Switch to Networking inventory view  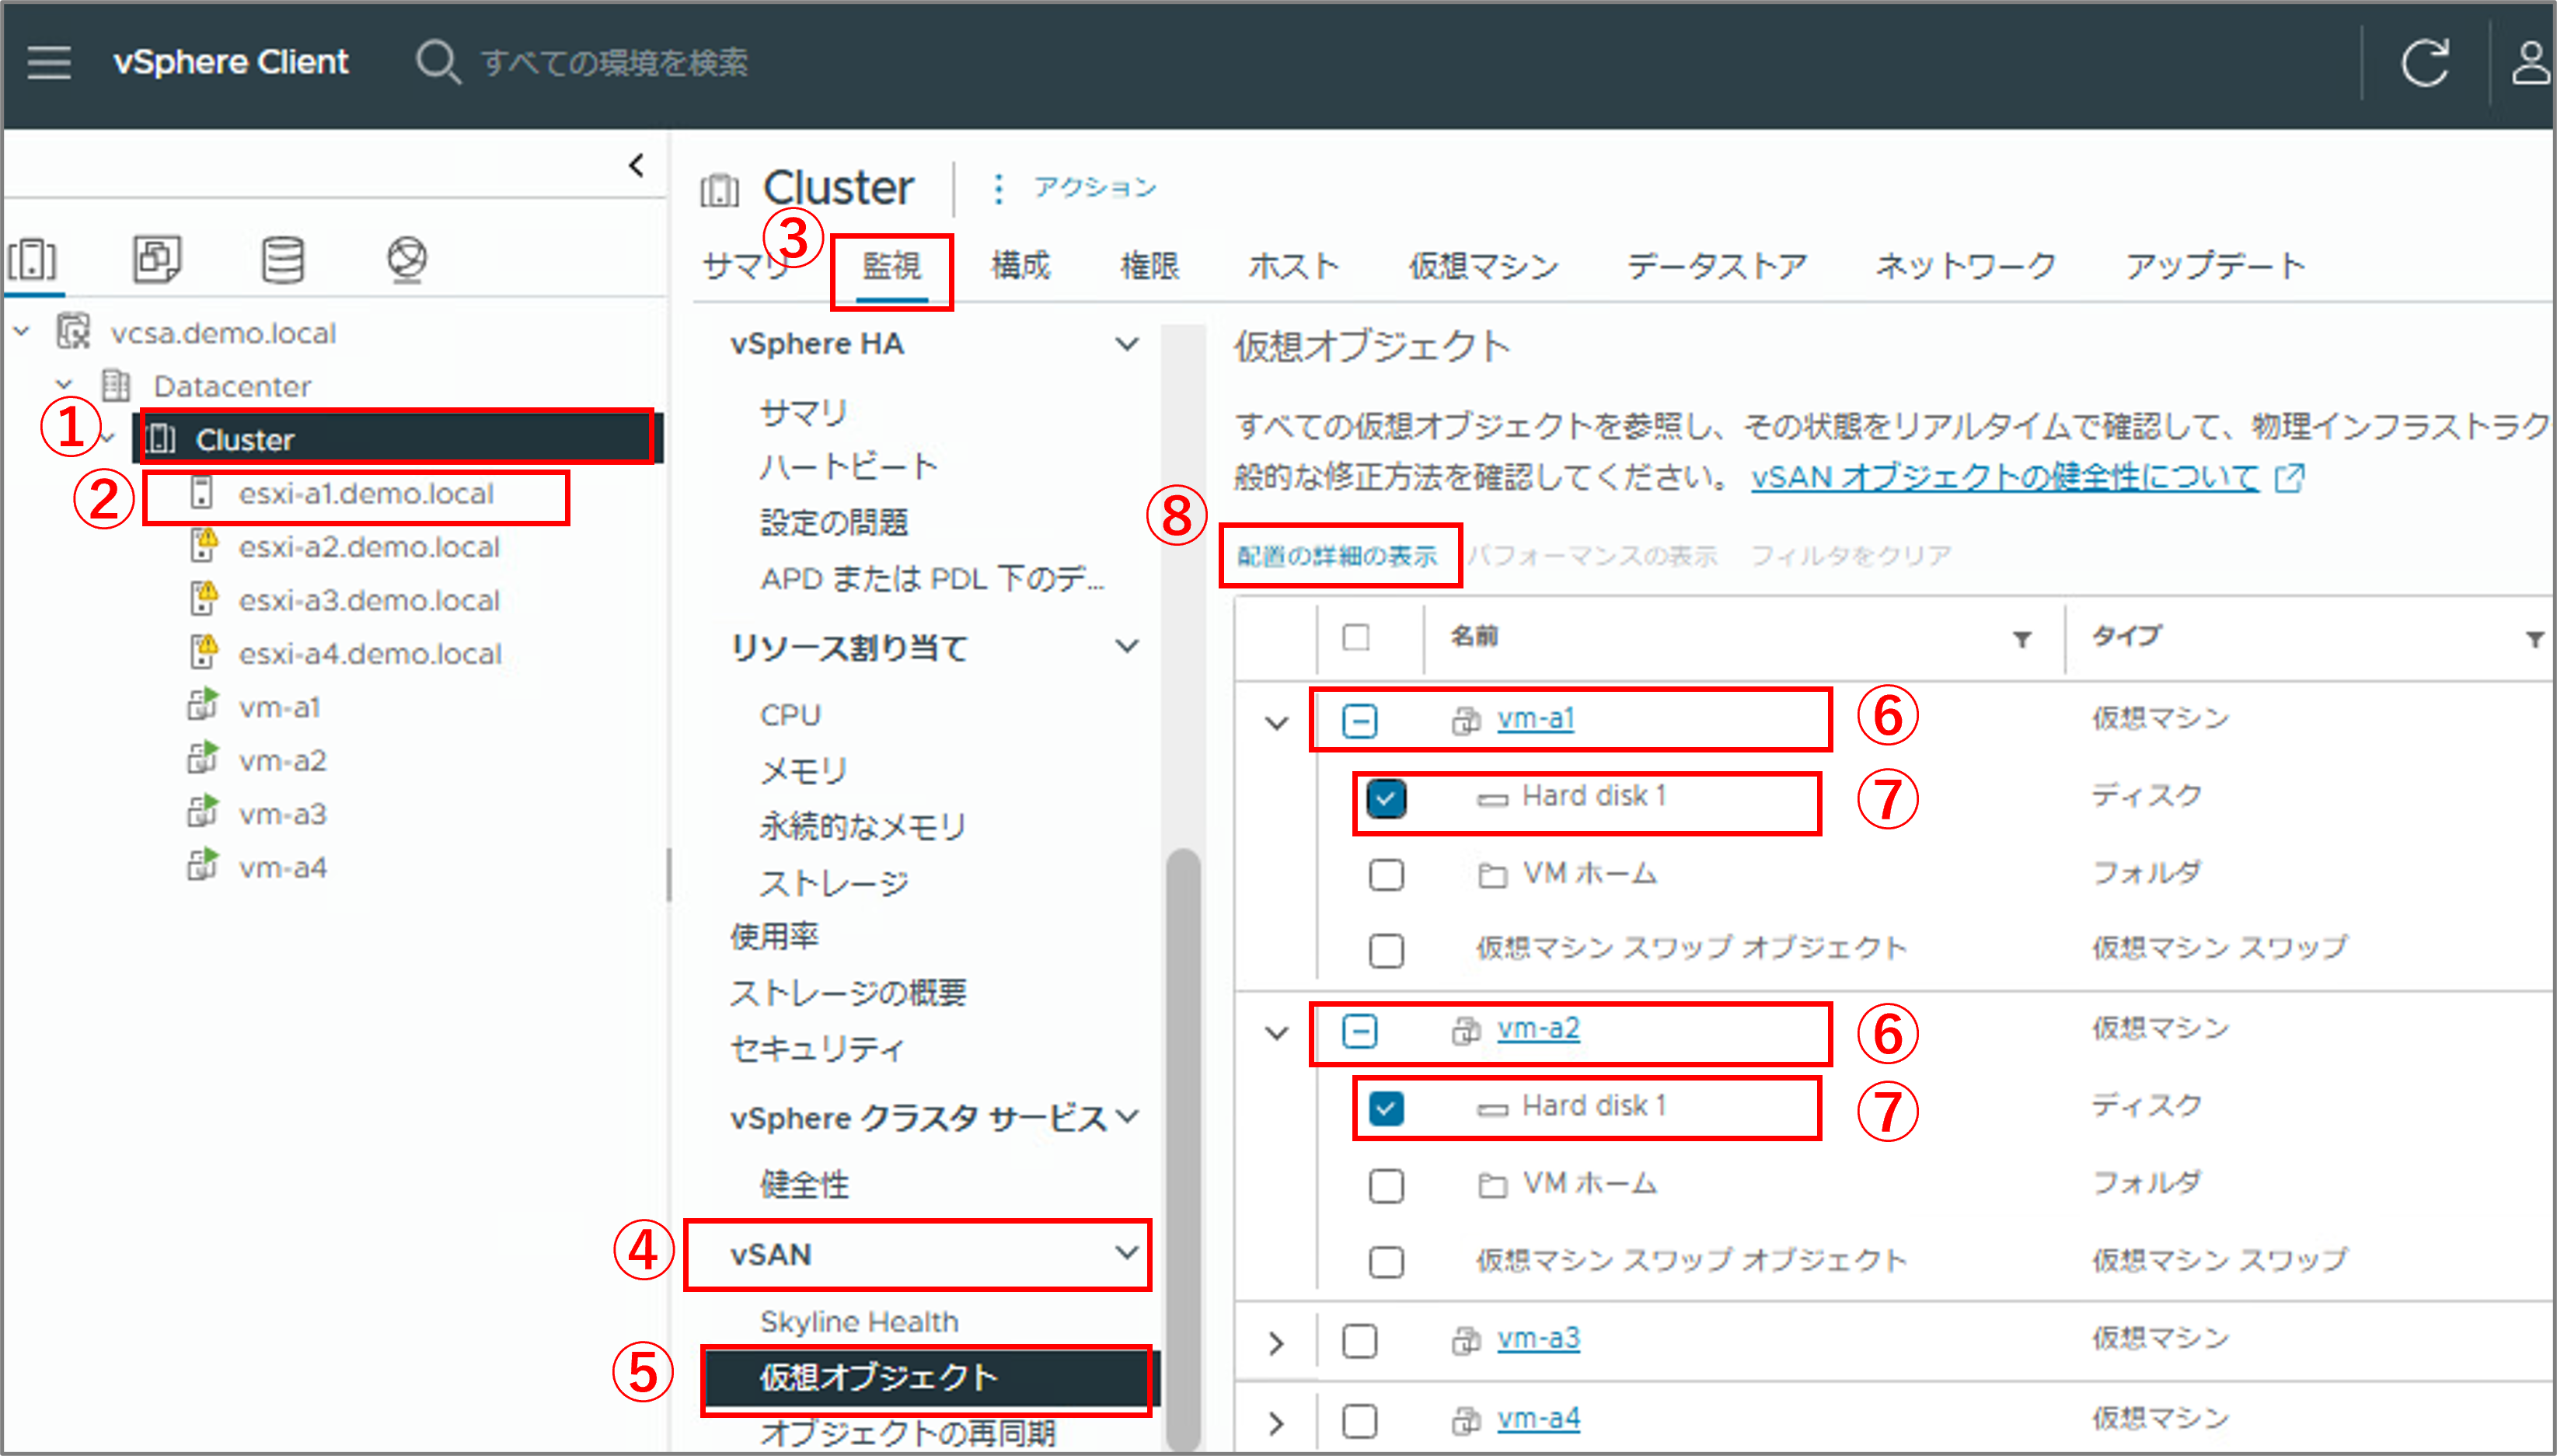tap(406, 260)
